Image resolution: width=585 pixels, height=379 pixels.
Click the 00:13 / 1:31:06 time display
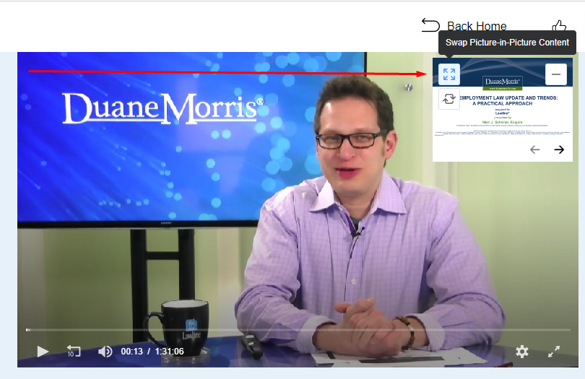152,352
